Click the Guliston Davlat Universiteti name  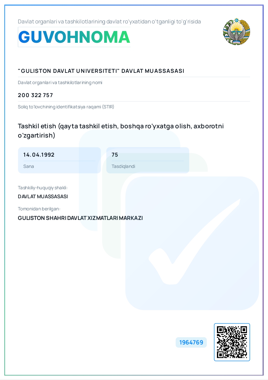(x=101, y=71)
